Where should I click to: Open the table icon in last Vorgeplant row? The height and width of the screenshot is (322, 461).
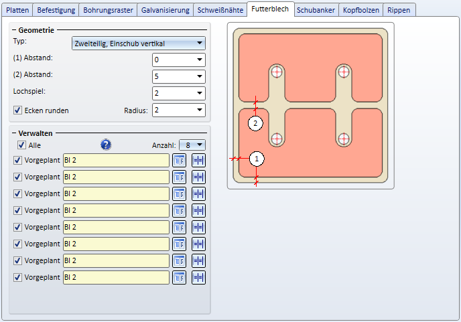click(179, 277)
